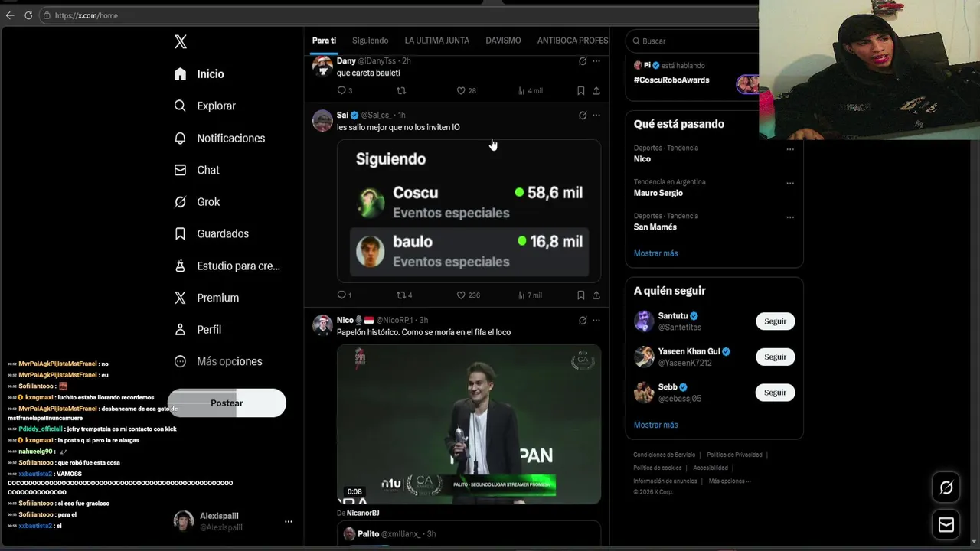Click the x.com/home address bar

[398, 15]
